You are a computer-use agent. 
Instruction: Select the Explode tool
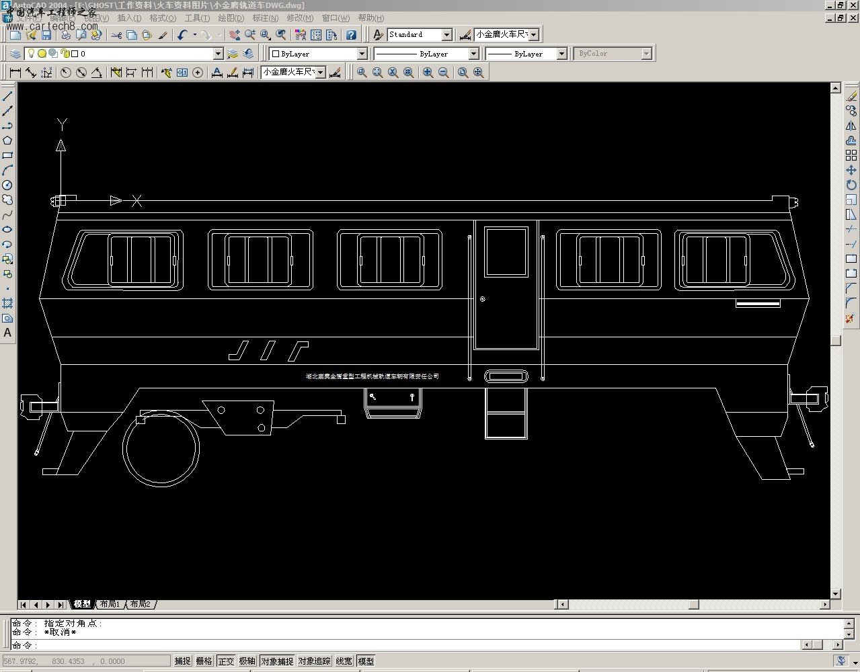pyautogui.click(x=851, y=319)
